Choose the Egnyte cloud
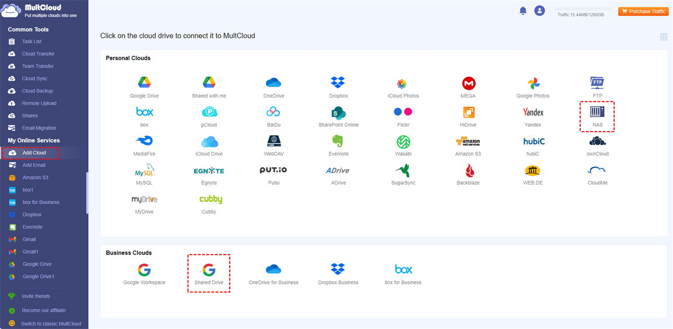The width and height of the screenshot is (673, 329). pyautogui.click(x=209, y=171)
